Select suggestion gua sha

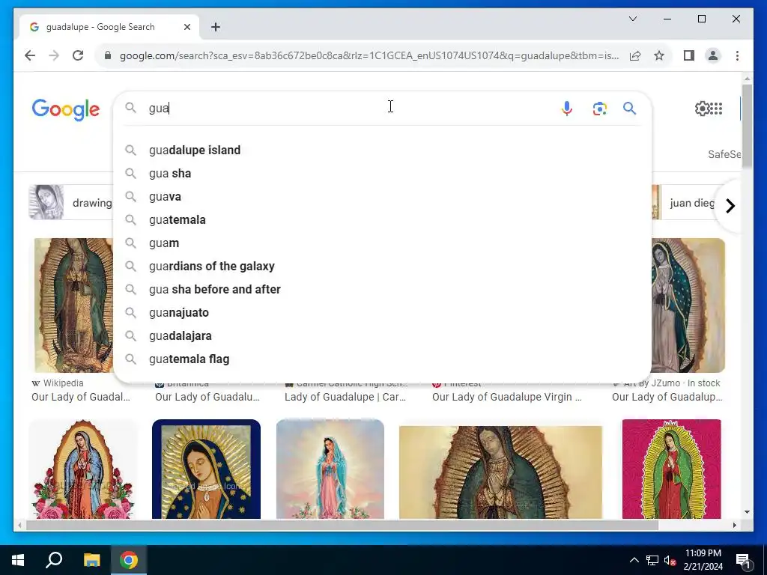click(383, 173)
